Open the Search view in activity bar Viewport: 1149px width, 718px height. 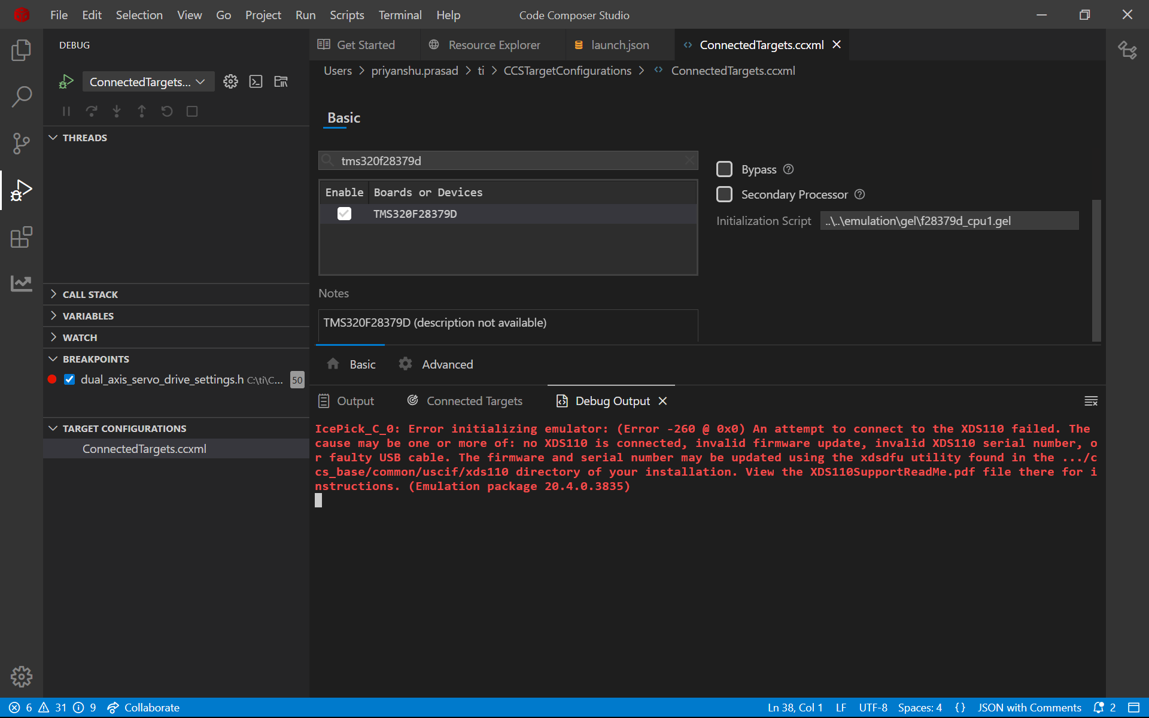(x=22, y=96)
